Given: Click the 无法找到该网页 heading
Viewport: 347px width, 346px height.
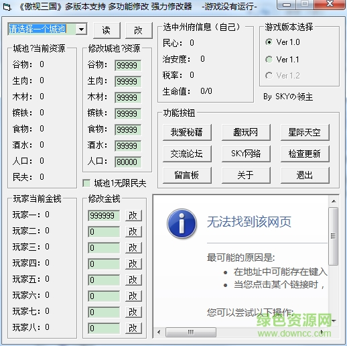Looking at the screenshot, I should tap(249, 222).
